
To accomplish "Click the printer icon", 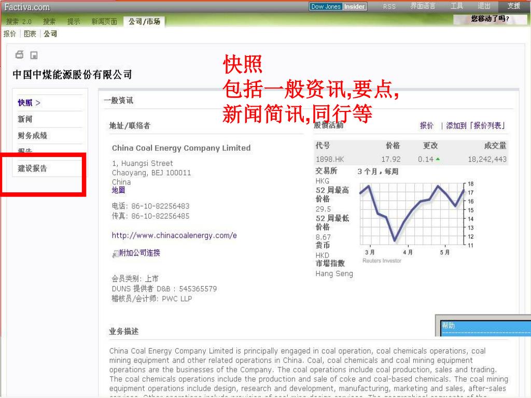I will click(x=20, y=54).
